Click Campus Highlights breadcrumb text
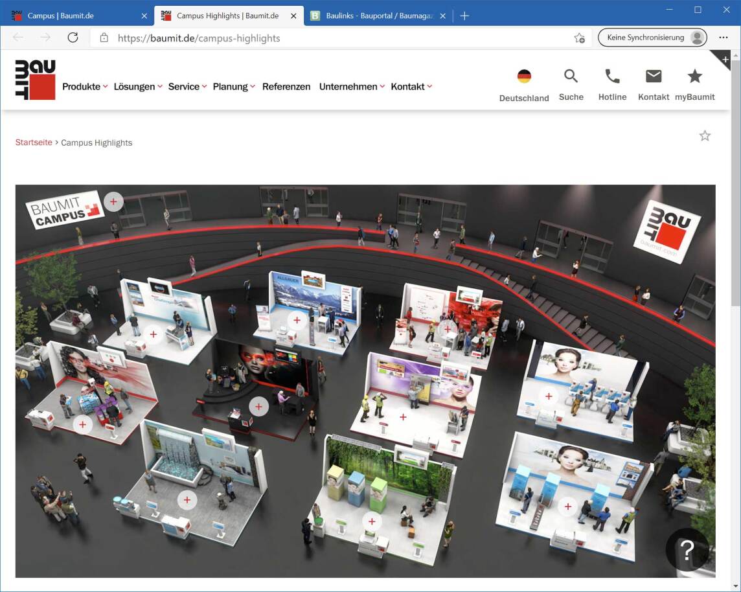Image resolution: width=741 pixels, height=592 pixels. click(x=97, y=142)
